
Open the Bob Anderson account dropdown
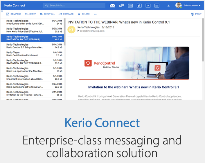[192, 6]
